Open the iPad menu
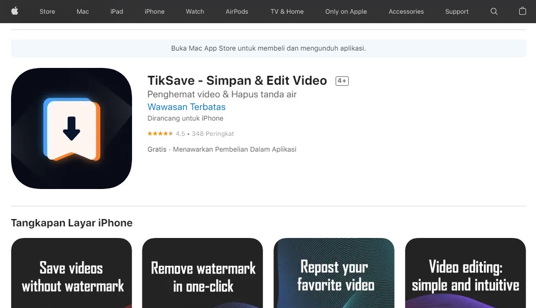This screenshot has height=308, width=536. pos(117,11)
